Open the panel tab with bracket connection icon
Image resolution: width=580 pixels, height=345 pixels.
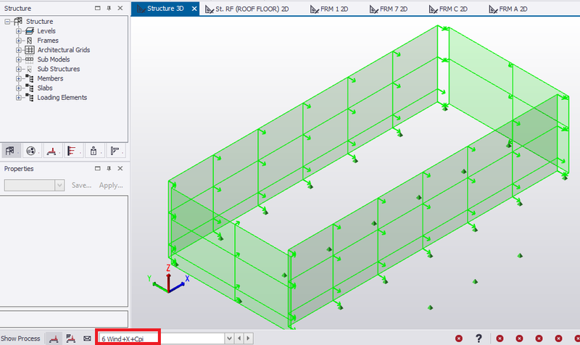[x=115, y=151]
